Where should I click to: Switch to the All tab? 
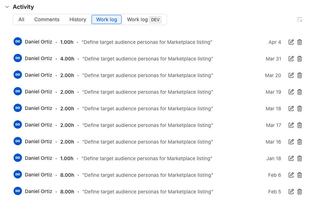pos(21,19)
